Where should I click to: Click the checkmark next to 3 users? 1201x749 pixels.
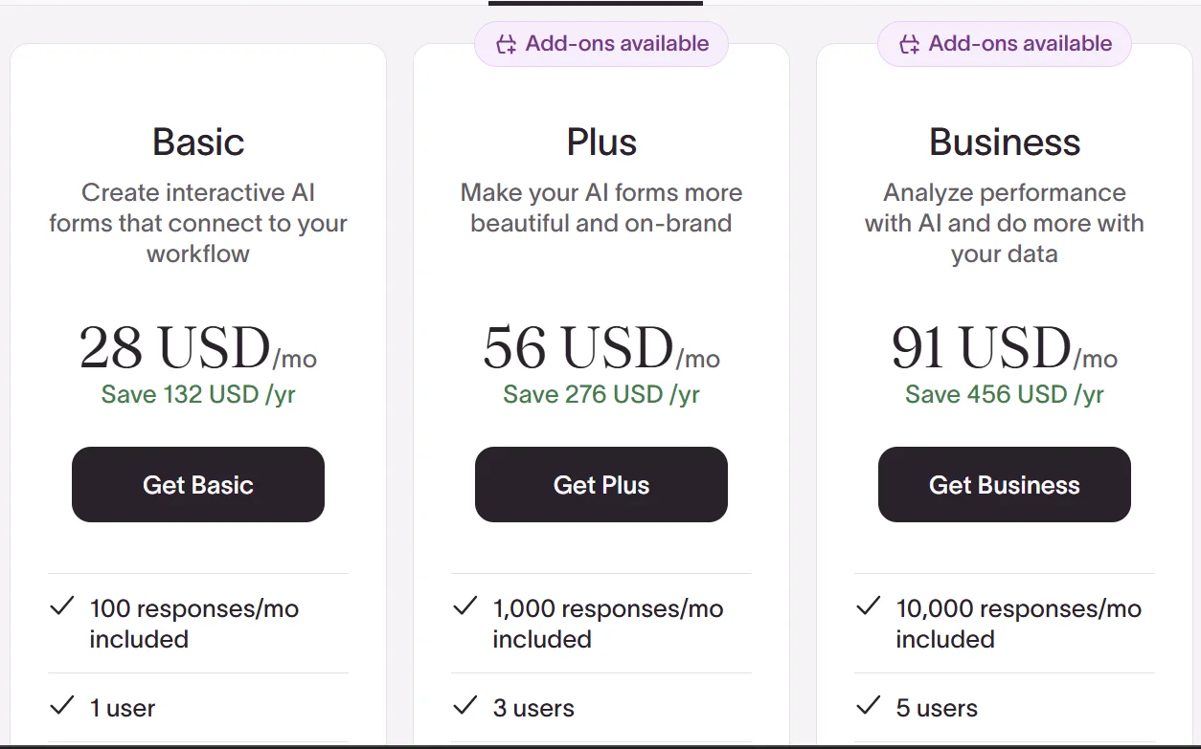pos(465,706)
